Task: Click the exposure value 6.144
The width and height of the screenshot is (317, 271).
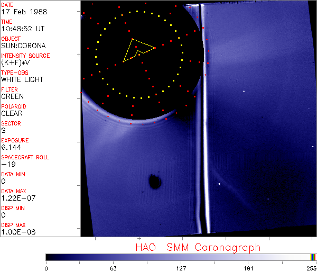Action: coord(11,148)
